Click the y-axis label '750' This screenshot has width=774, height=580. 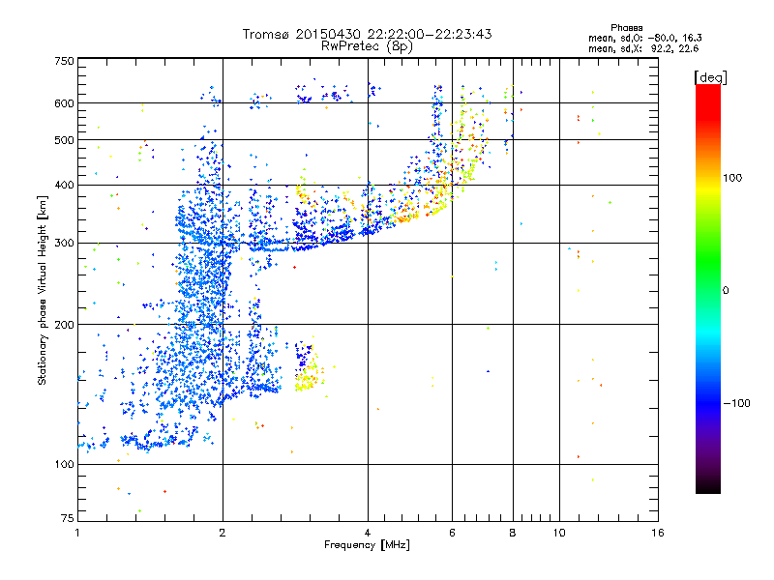click(x=64, y=61)
